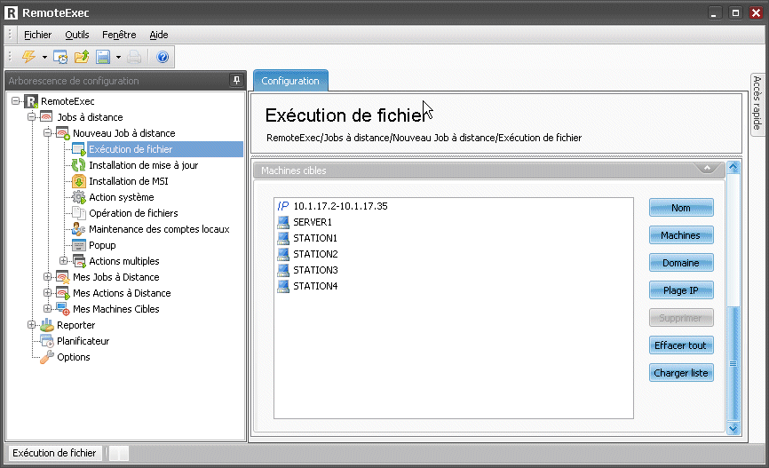This screenshot has width=769, height=468.
Task: Open the Aide menu
Action: click(158, 35)
